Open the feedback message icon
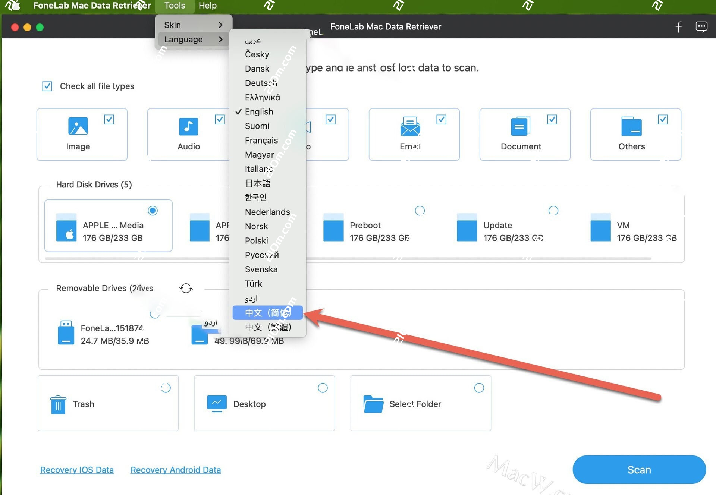Viewport: 716px width, 495px height. pos(701,26)
